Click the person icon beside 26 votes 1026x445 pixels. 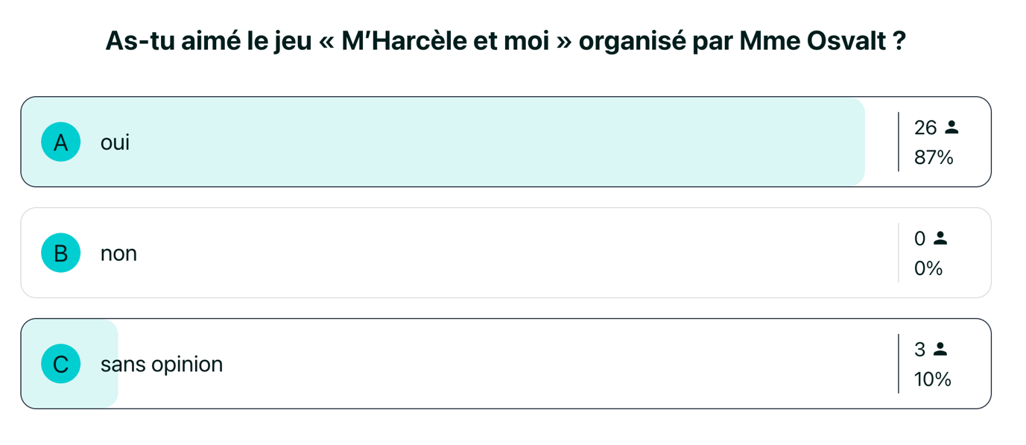pos(951,127)
